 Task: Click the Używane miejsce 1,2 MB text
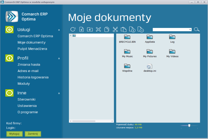[129, 127]
